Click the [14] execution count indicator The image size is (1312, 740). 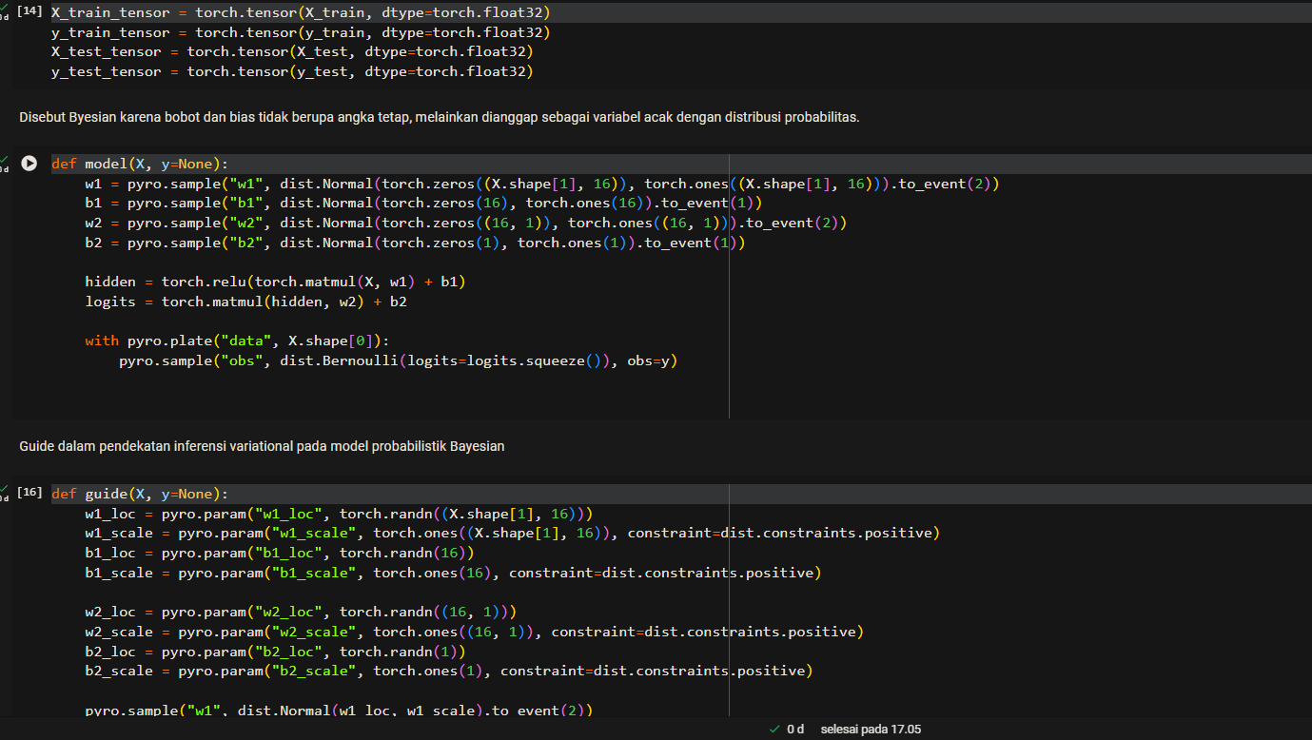(x=30, y=12)
